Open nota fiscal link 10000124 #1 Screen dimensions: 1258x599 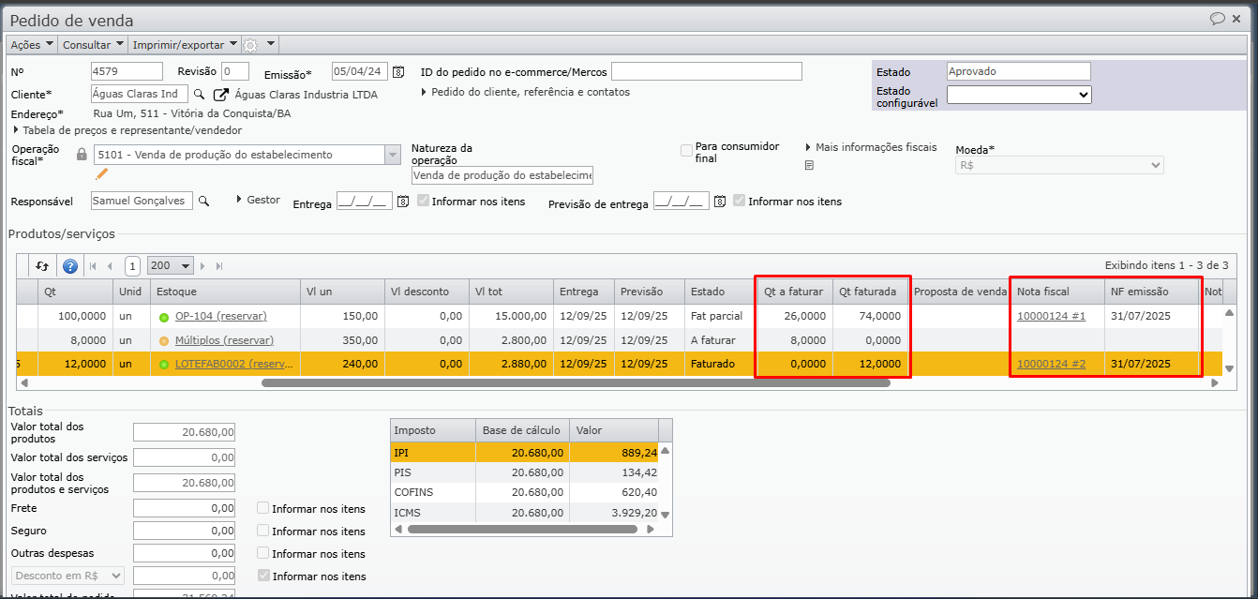pos(1051,316)
